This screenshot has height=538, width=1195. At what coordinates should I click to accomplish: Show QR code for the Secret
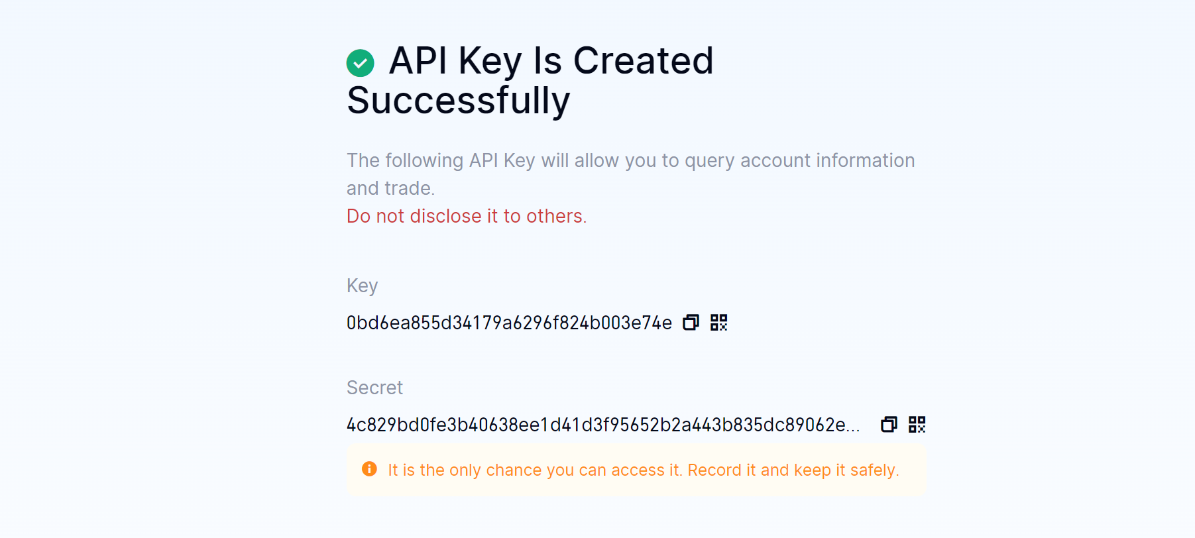pyautogui.click(x=917, y=424)
